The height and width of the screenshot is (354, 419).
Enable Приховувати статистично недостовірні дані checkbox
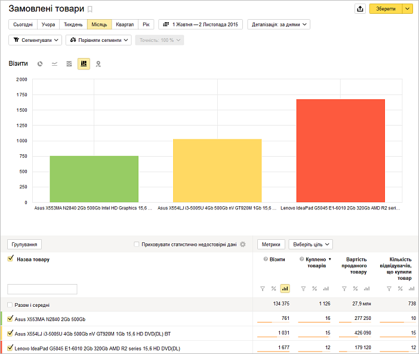pyautogui.click(x=136, y=244)
